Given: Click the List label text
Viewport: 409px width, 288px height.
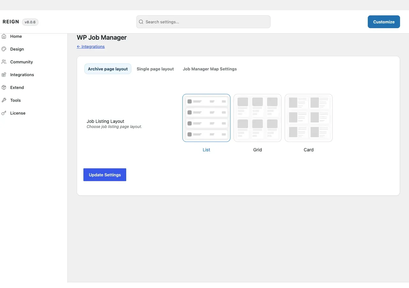Looking at the screenshot, I should coord(206,150).
